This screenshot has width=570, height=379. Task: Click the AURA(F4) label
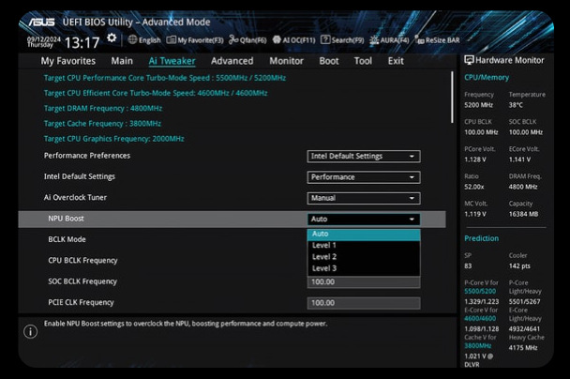pos(395,40)
